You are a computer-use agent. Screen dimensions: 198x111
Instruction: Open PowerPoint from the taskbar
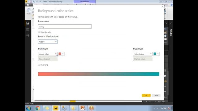pyautogui.click(x=83, y=108)
